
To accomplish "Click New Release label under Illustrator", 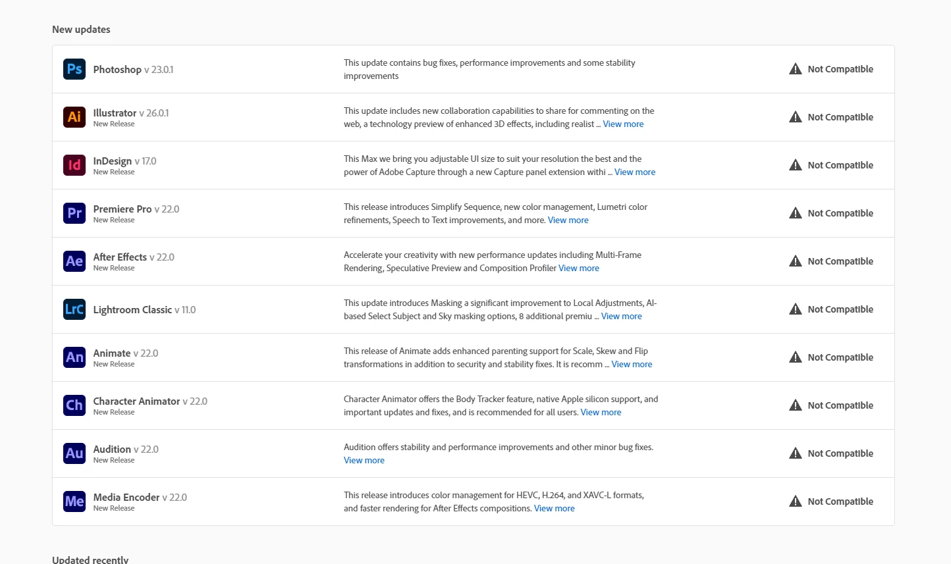I will pos(114,124).
